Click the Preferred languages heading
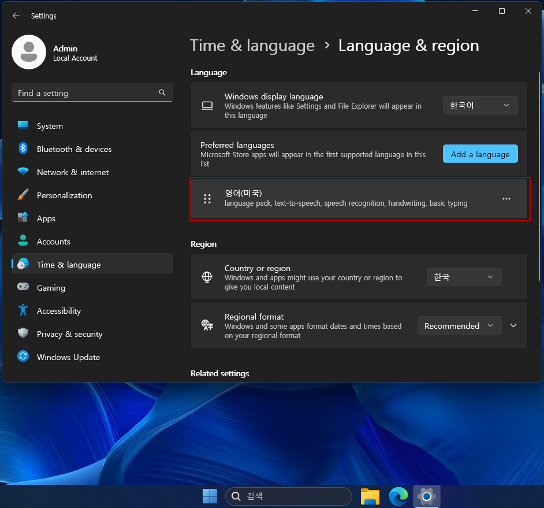Image resolution: width=544 pixels, height=508 pixels. pyautogui.click(x=237, y=145)
